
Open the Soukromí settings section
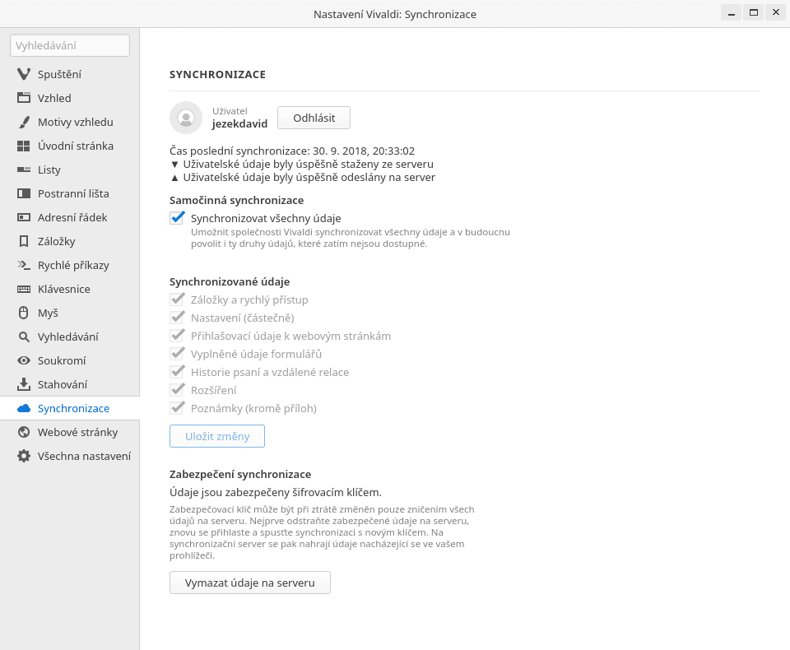pos(69,360)
